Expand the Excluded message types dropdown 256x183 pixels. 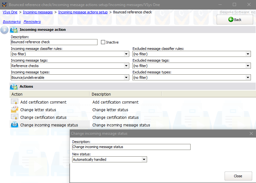pyautogui.click(x=248, y=78)
